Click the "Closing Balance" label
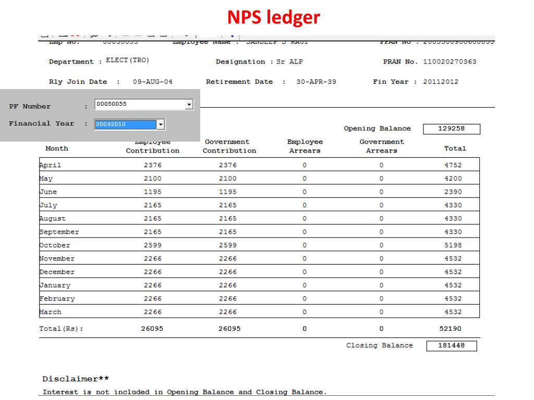 tap(380, 346)
